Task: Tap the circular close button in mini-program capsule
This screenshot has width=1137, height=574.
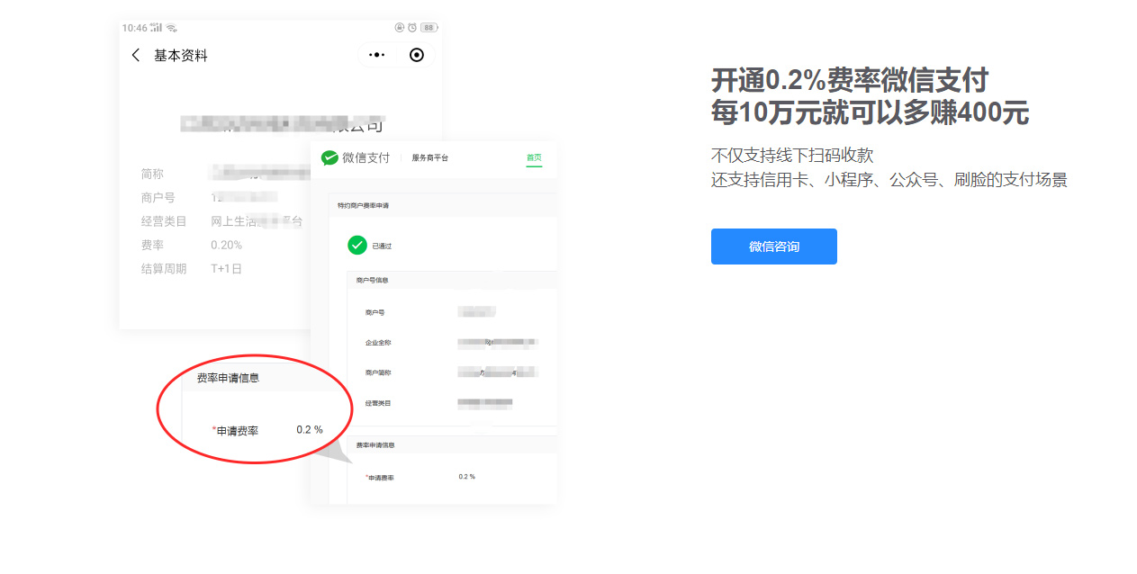Action: click(x=417, y=54)
